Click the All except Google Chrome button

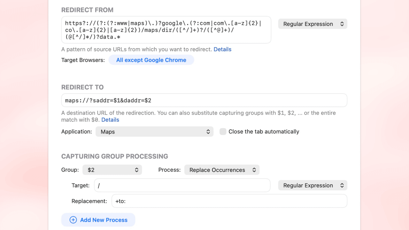[x=151, y=60]
